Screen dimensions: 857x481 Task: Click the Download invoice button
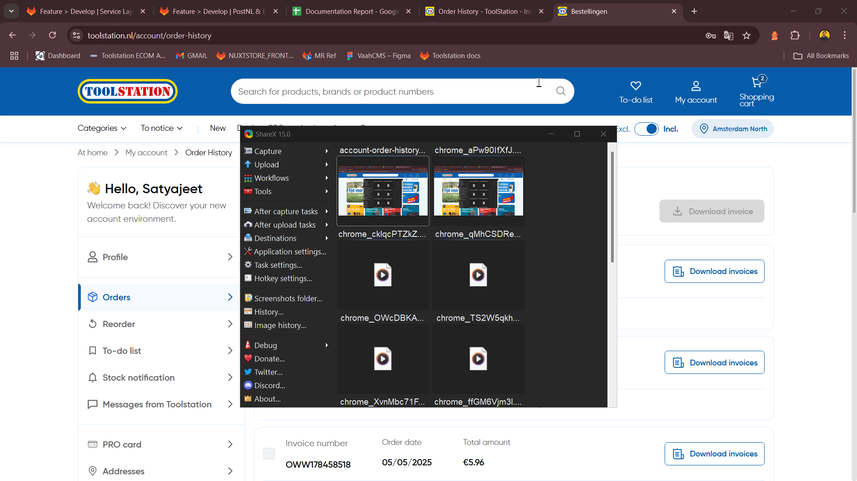pyautogui.click(x=711, y=211)
